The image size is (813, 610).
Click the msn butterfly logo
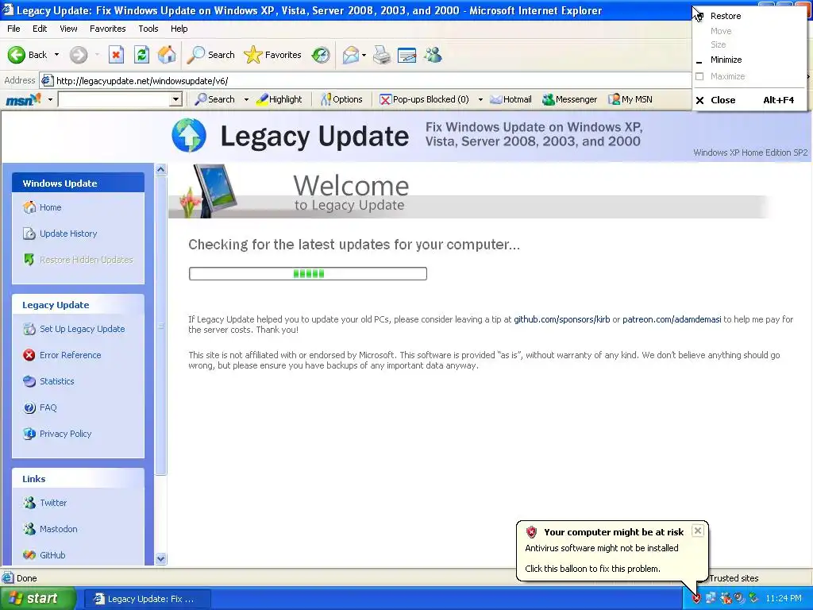pyautogui.click(x=23, y=99)
